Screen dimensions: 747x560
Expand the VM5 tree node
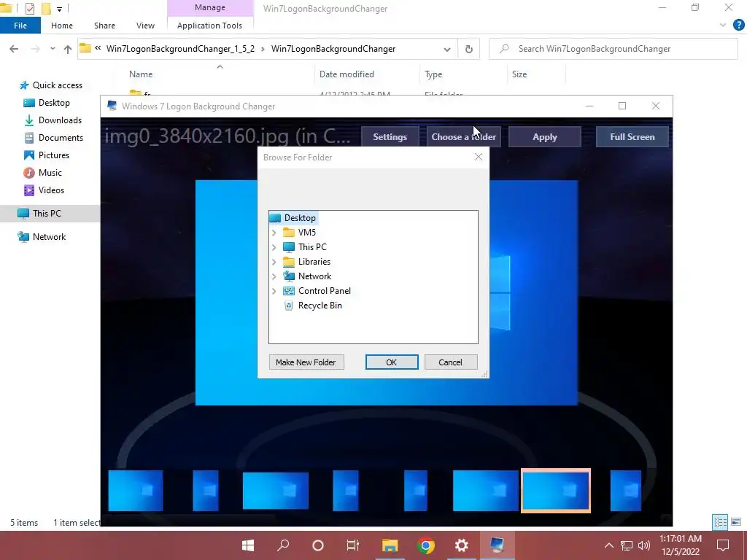(274, 233)
